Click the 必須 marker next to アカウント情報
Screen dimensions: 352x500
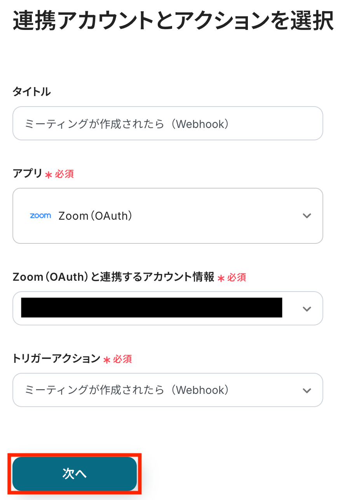tap(237, 277)
